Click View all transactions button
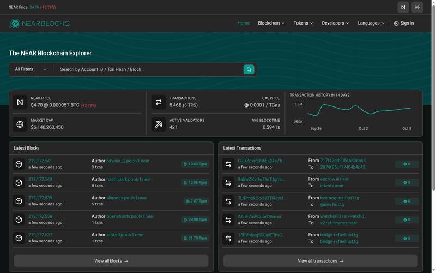Screen dimensions: 436x273 pos(320,261)
